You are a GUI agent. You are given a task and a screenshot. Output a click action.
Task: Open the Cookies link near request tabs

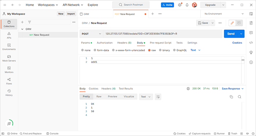(x=237, y=43)
